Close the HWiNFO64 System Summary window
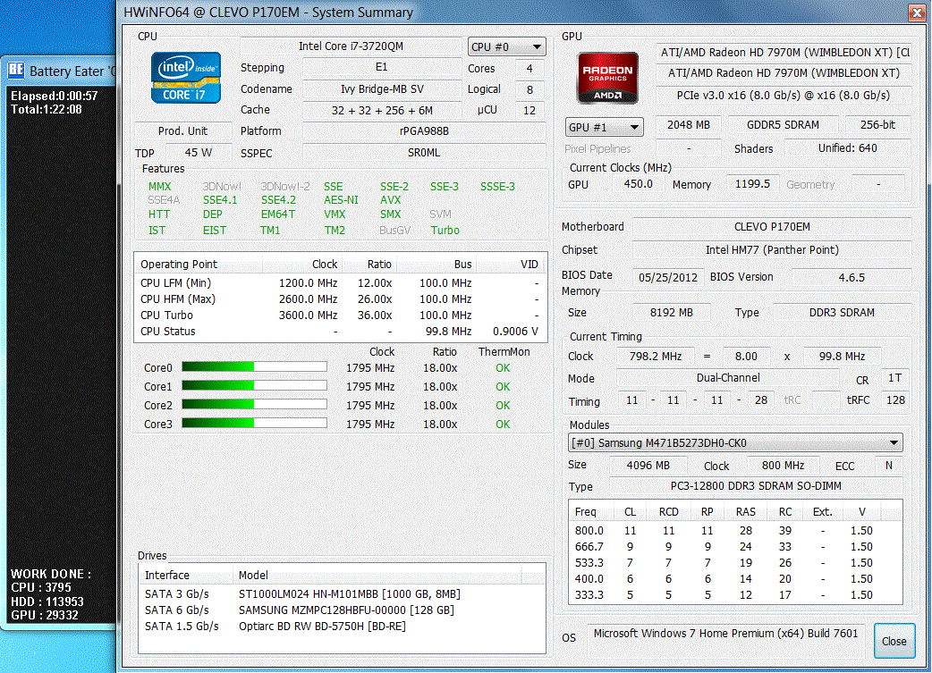Screen dimensions: 932x673 click(917, 13)
